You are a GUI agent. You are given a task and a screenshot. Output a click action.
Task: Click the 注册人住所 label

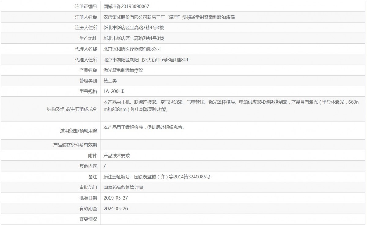[86, 28]
